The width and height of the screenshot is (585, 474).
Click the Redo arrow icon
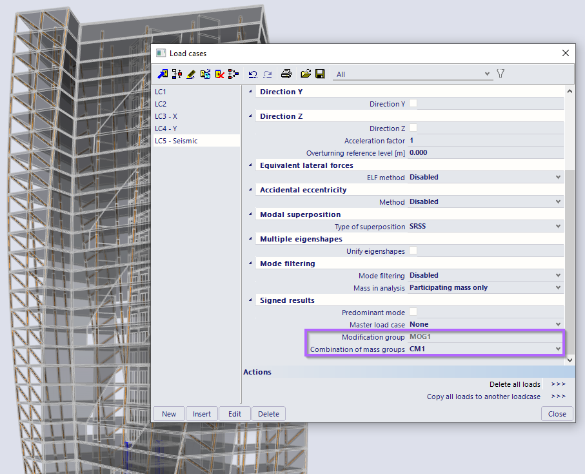(x=268, y=74)
